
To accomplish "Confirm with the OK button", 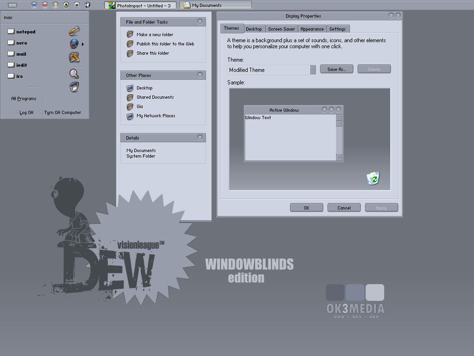I will tap(306, 208).
